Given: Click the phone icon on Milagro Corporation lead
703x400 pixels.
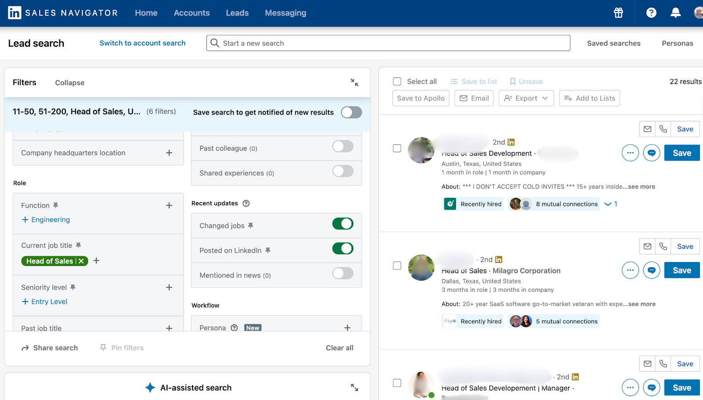Looking at the screenshot, I should coord(663,246).
